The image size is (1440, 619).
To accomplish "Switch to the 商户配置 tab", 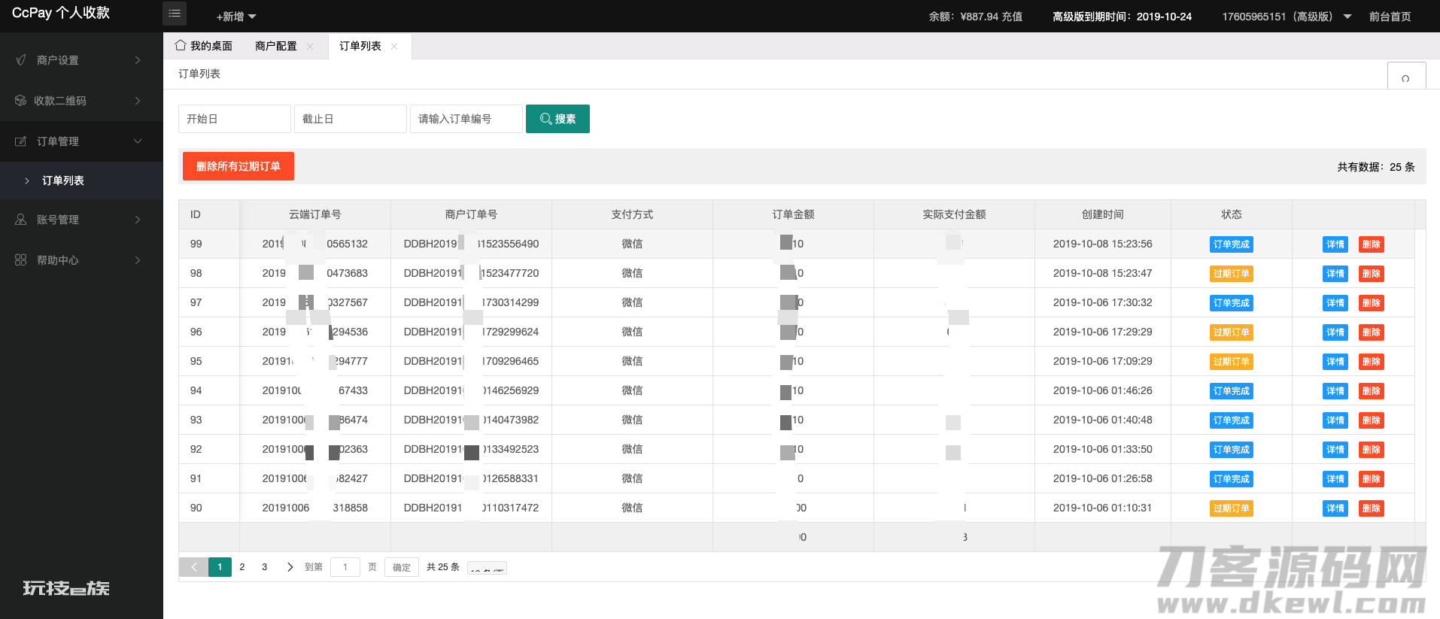I will (275, 47).
